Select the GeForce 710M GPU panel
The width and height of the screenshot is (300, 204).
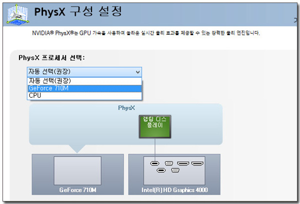pos(77,174)
